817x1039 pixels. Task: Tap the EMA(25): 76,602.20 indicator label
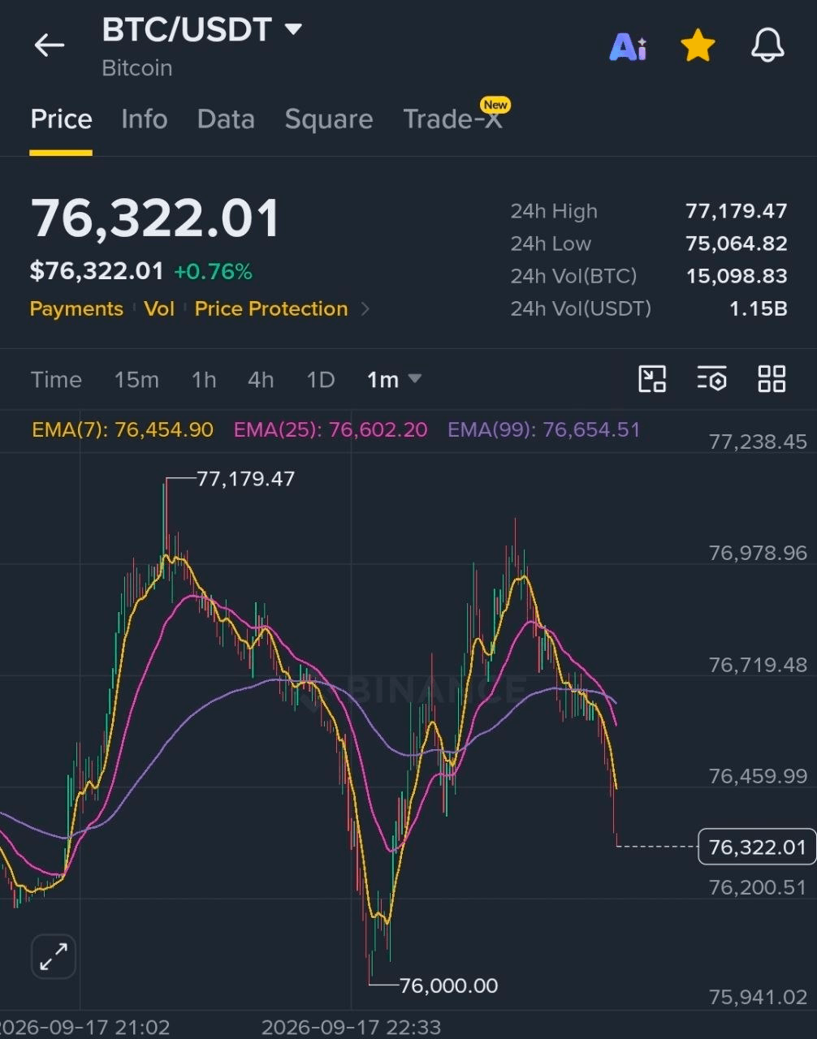tap(331, 429)
